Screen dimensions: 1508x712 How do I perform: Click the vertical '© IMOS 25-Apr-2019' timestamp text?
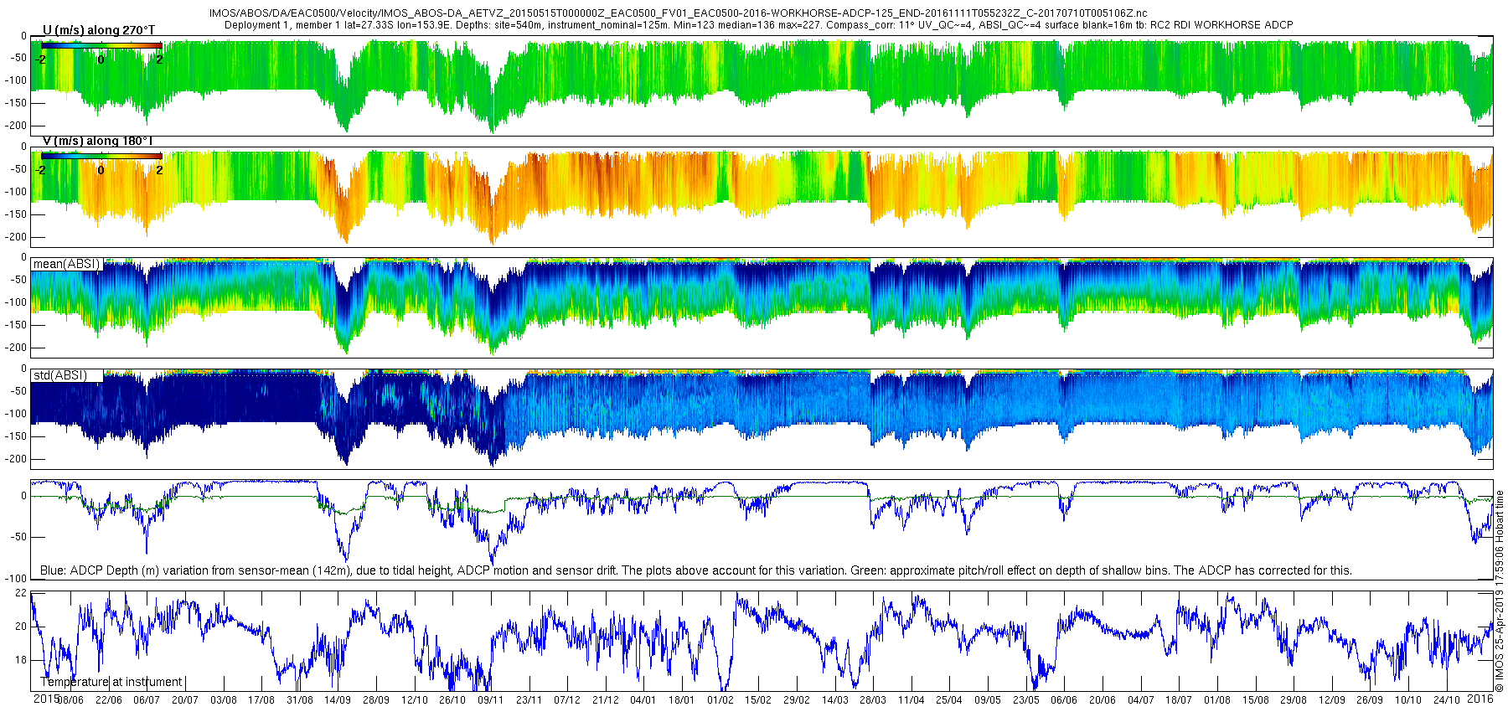tap(1500, 591)
